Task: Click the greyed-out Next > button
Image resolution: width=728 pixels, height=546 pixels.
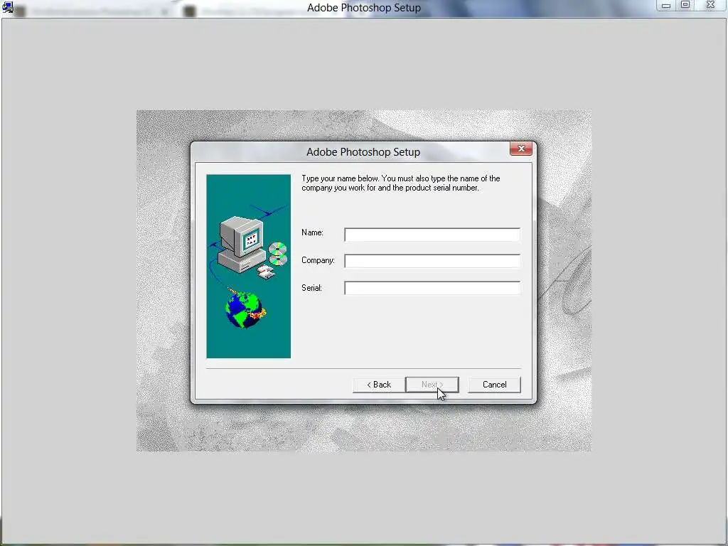Action: click(x=432, y=385)
